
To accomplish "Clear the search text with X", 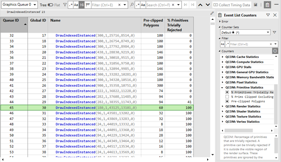I will point(173,5).
